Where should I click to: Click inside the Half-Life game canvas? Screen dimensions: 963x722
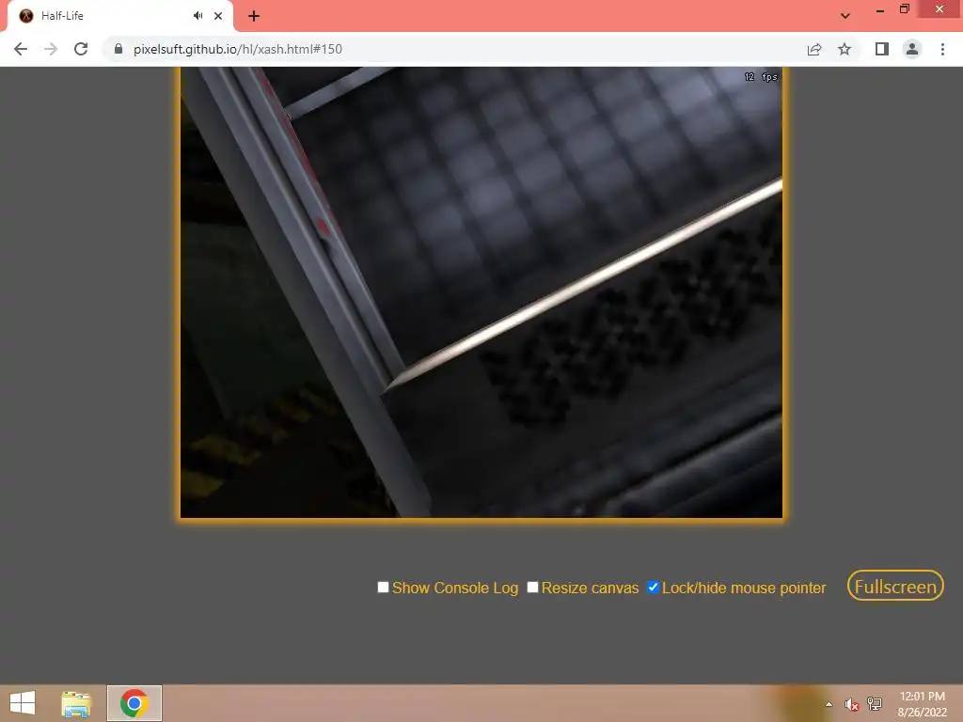coord(481,292)
